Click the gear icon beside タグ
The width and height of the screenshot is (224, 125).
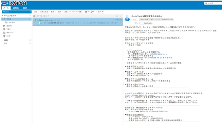click(30, 44)
